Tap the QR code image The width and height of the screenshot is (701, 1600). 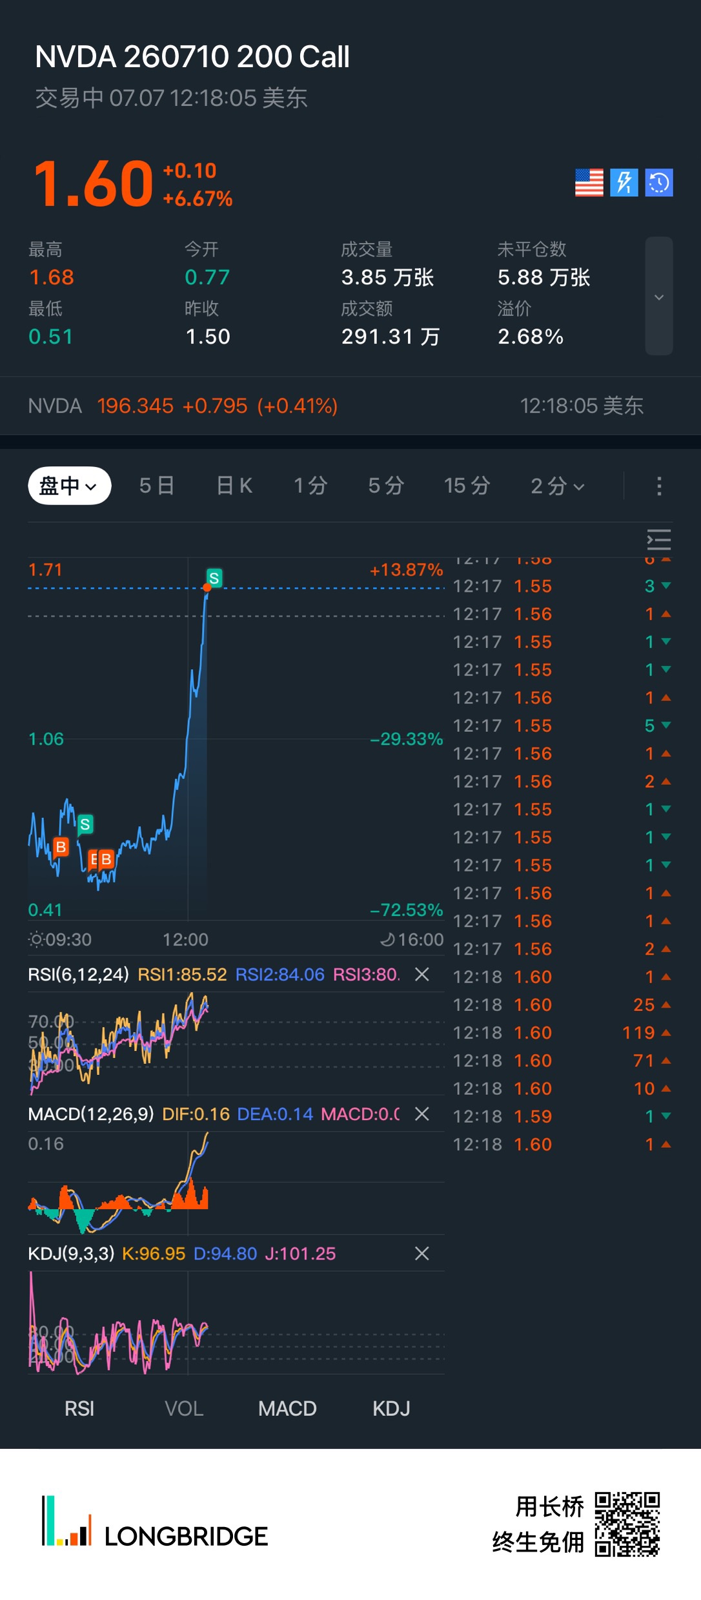pos(627,1524)
